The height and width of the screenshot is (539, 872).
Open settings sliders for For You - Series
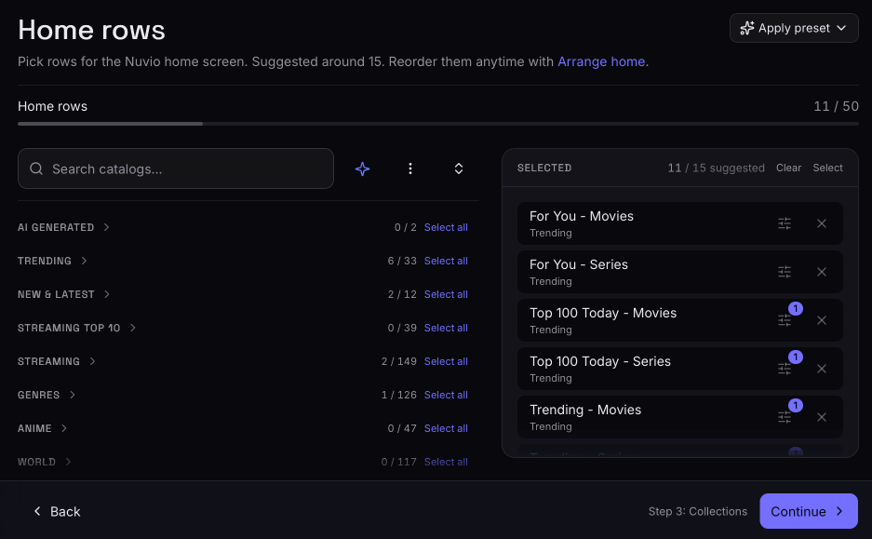coord(785,272)
